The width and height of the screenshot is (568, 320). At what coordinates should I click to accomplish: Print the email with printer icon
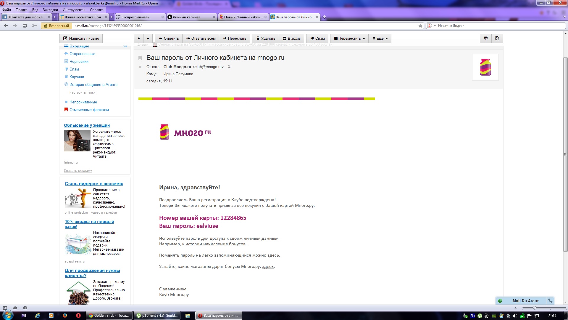486,38
